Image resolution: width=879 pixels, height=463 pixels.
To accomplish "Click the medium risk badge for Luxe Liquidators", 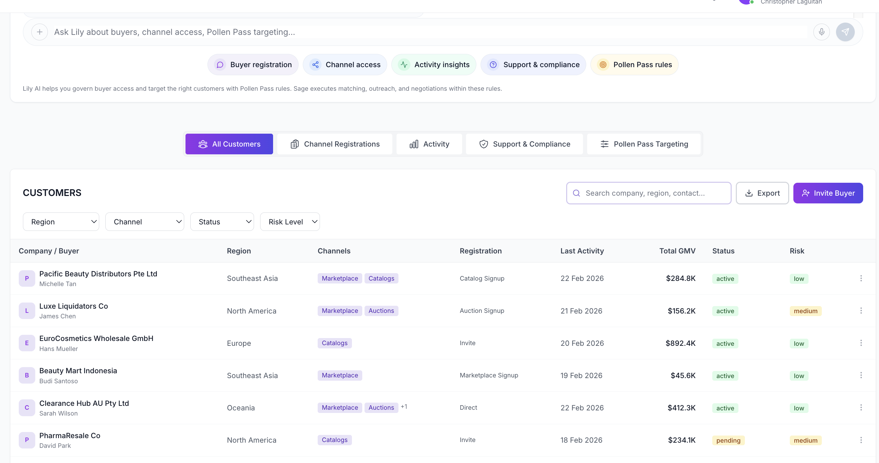I will 805,311.
